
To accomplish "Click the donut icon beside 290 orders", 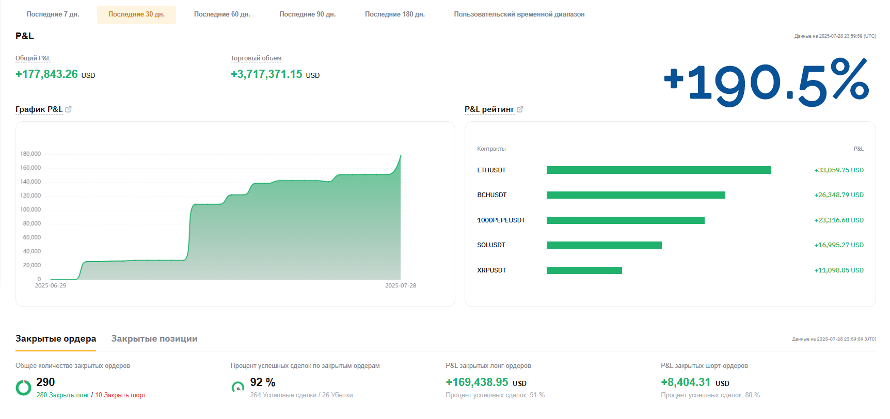I will 23,388.
